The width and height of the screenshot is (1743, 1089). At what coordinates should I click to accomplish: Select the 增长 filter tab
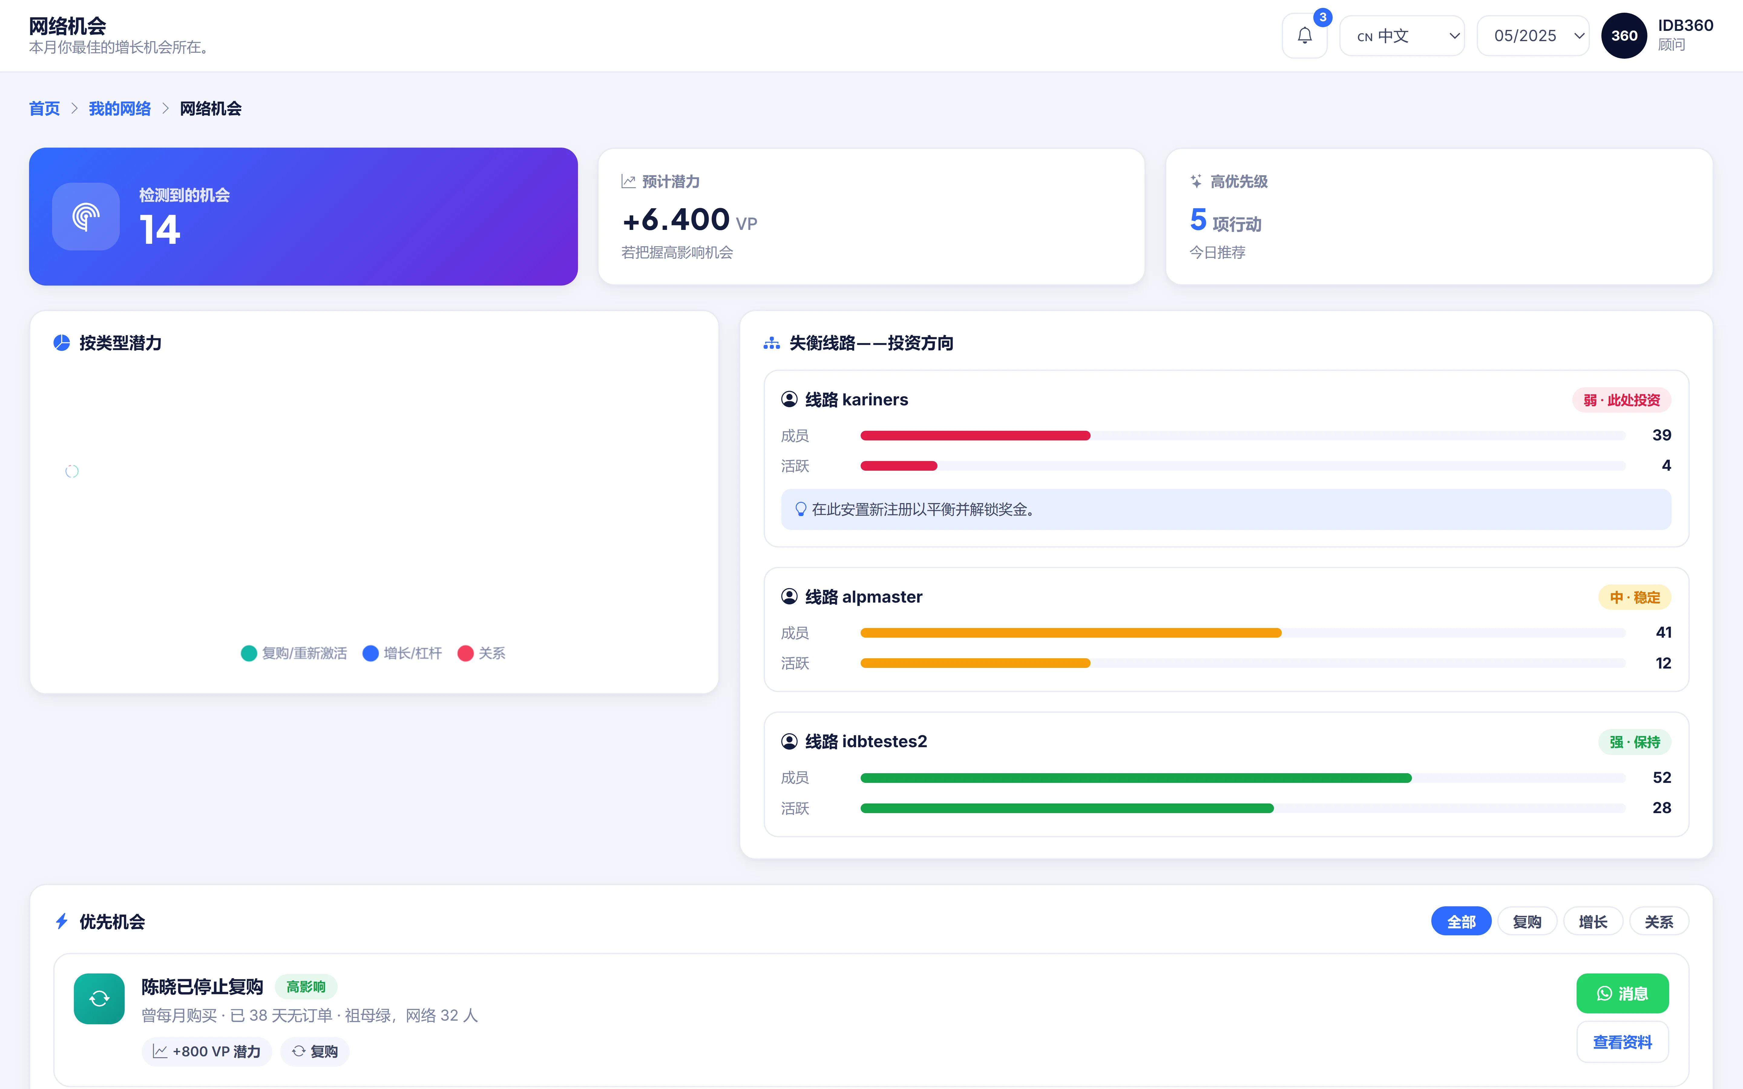(x=1593, y=922)
